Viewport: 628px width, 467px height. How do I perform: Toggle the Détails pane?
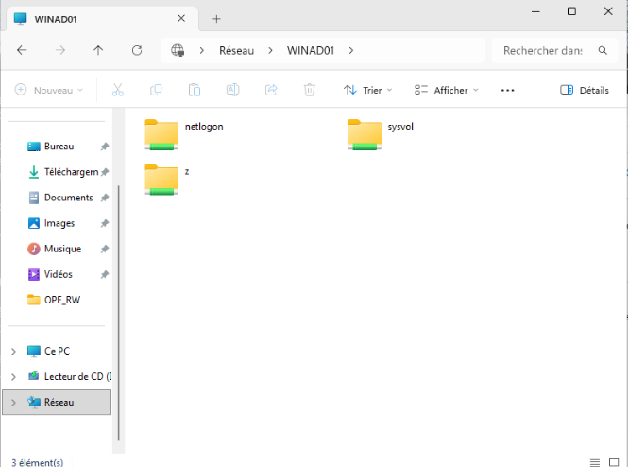pyautogui.click(x=585, y=90)
